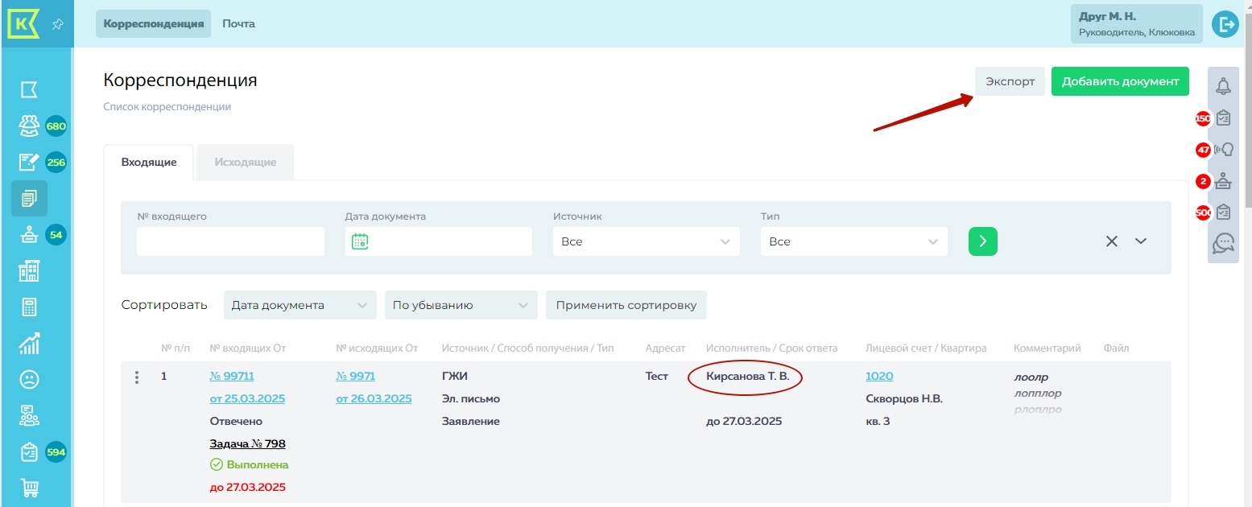This screenshot has width=1252, height=507.
Task: Open incoming document link № 99711
Action: click(232, 377)
